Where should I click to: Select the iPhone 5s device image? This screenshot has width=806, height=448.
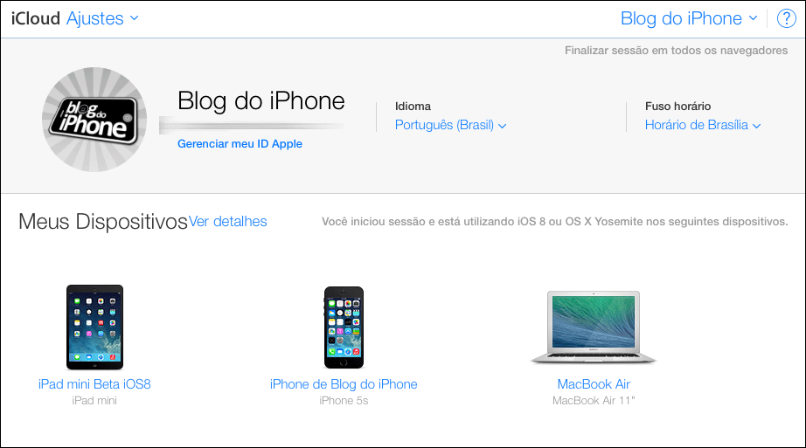[344, 327]
